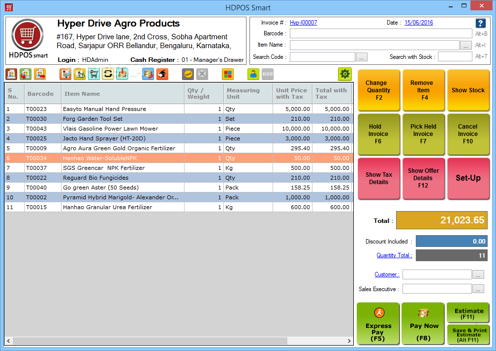Image resolution: width=496 pixels, height=351 pixels.
Task: Click the Quantity Total link
Action: [x=394, y=255]
